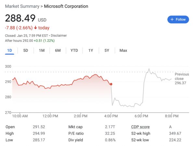Click the after-hours peak on chart line
This screenshot has height=146, width=195.
(149, 69)
